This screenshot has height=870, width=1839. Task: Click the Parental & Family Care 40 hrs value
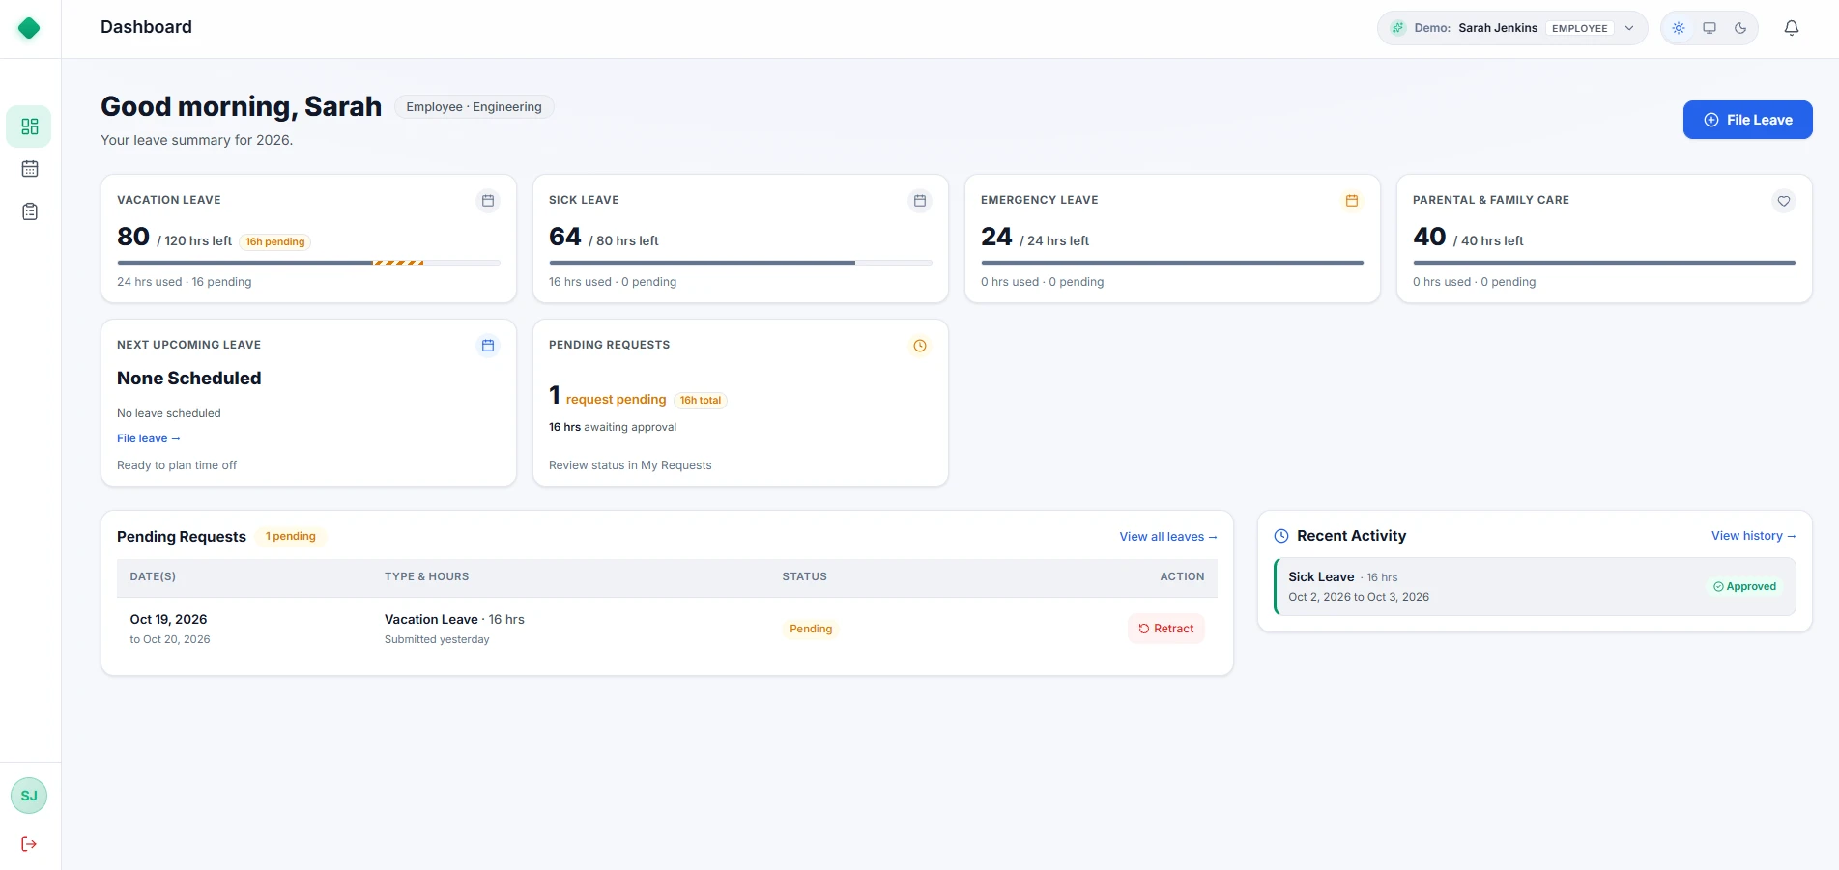coord(1429,237)
